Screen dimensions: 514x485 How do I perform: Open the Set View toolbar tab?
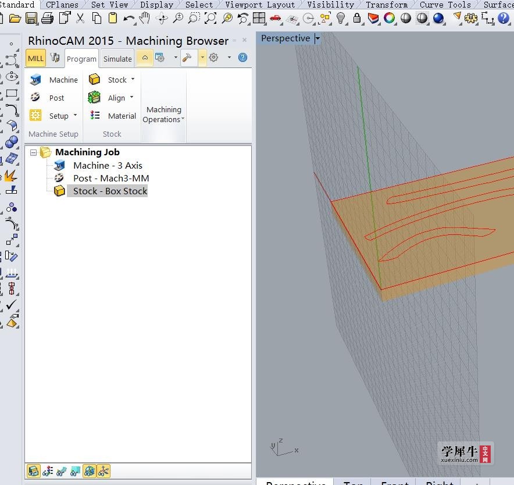pos(109,5)
